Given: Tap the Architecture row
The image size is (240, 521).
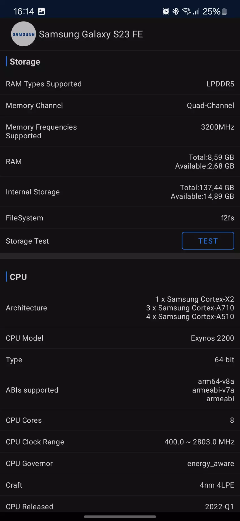Looking at the screenshot, I should pyautogui.click(x=120, y=308).
